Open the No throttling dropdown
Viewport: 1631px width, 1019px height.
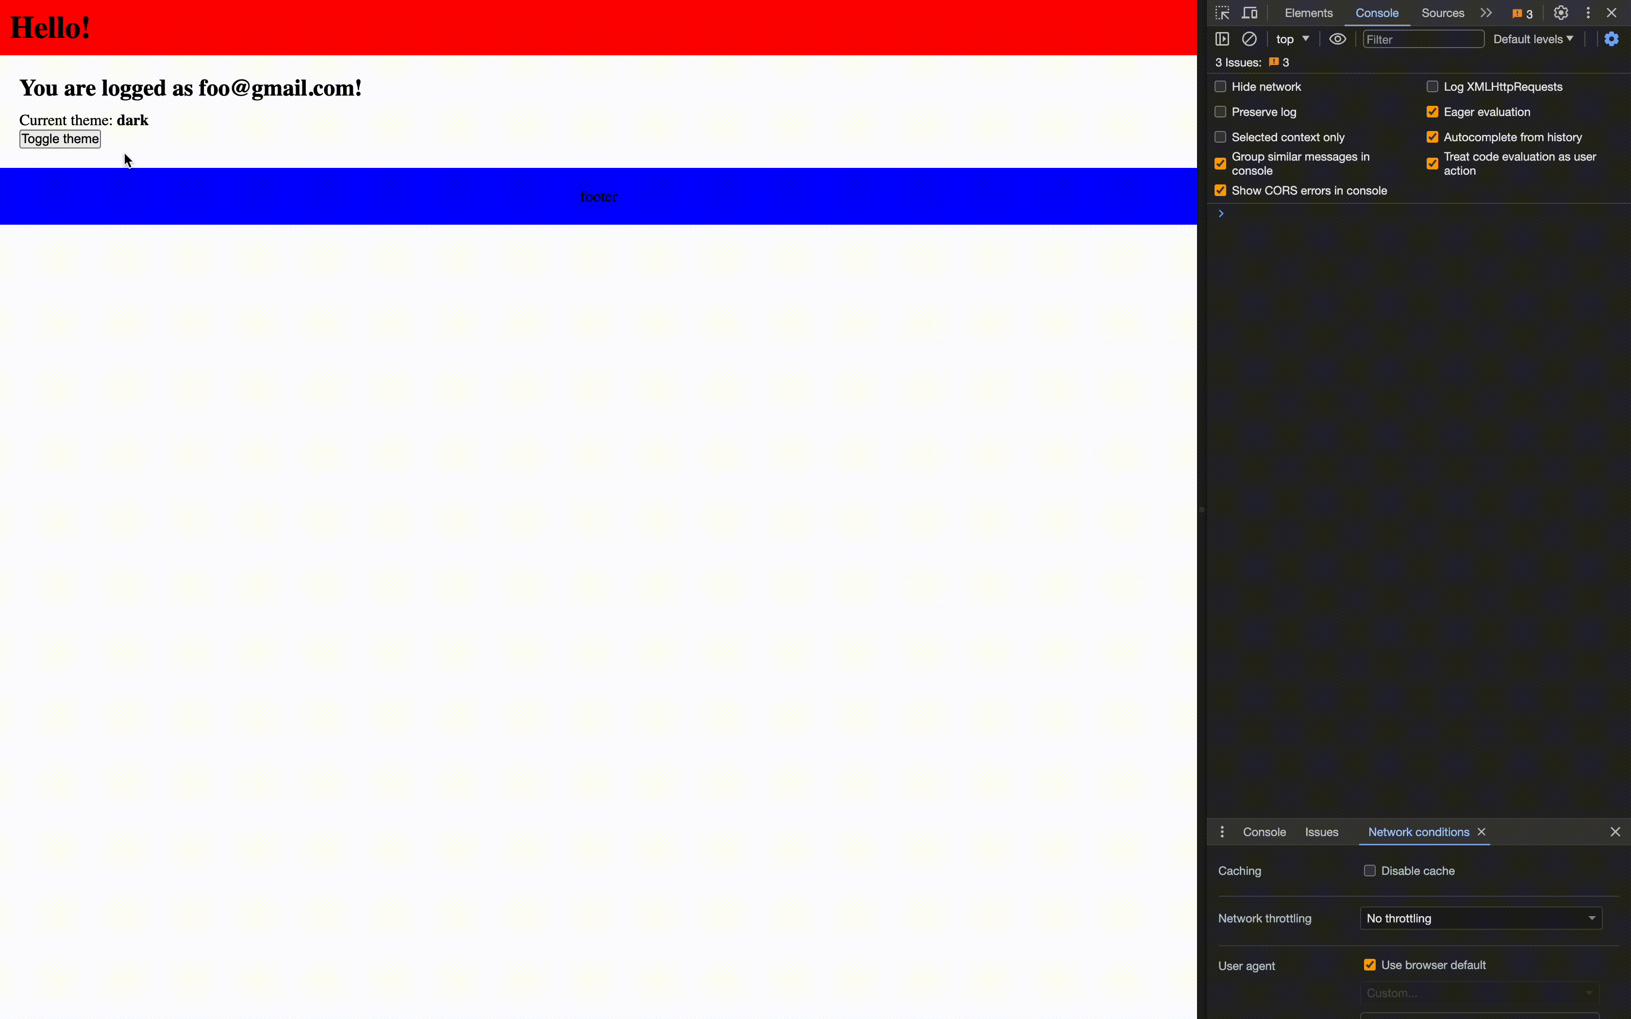[x=1481, y=919]
